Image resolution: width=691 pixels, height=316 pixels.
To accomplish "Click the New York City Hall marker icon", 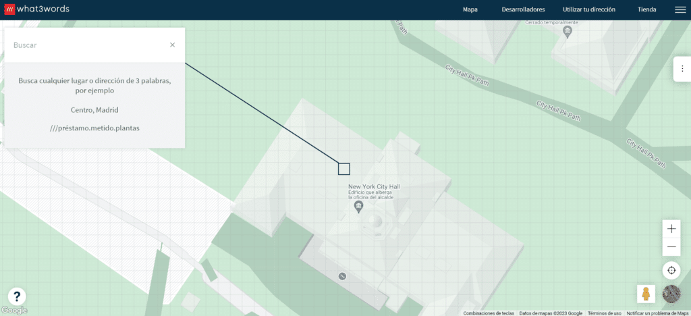I will 359,207.
